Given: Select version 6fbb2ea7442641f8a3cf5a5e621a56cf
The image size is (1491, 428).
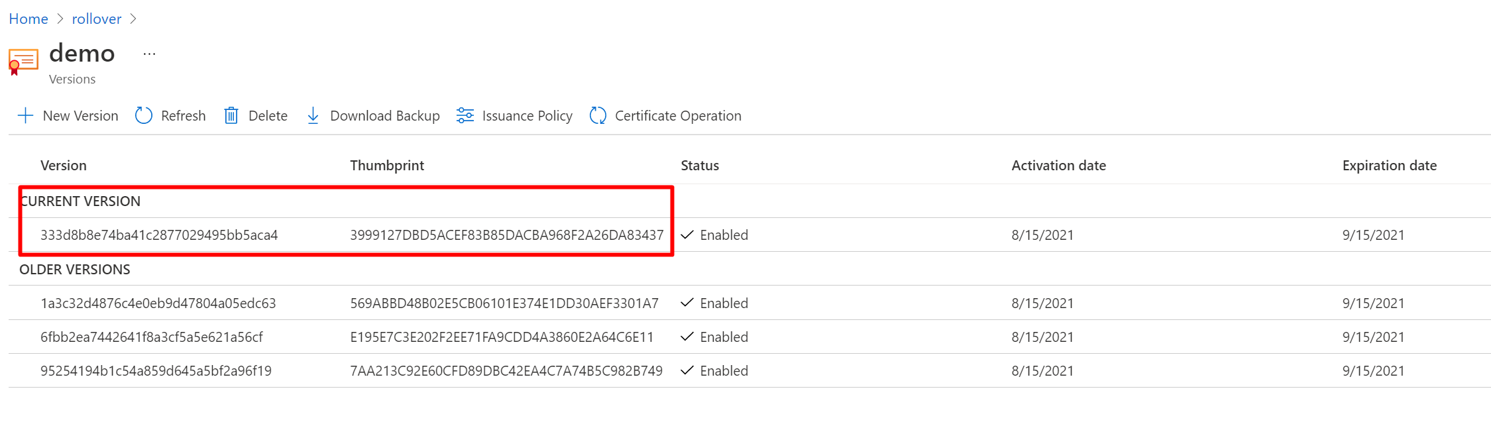Looking at the screenshot, I should coord(151,337).
